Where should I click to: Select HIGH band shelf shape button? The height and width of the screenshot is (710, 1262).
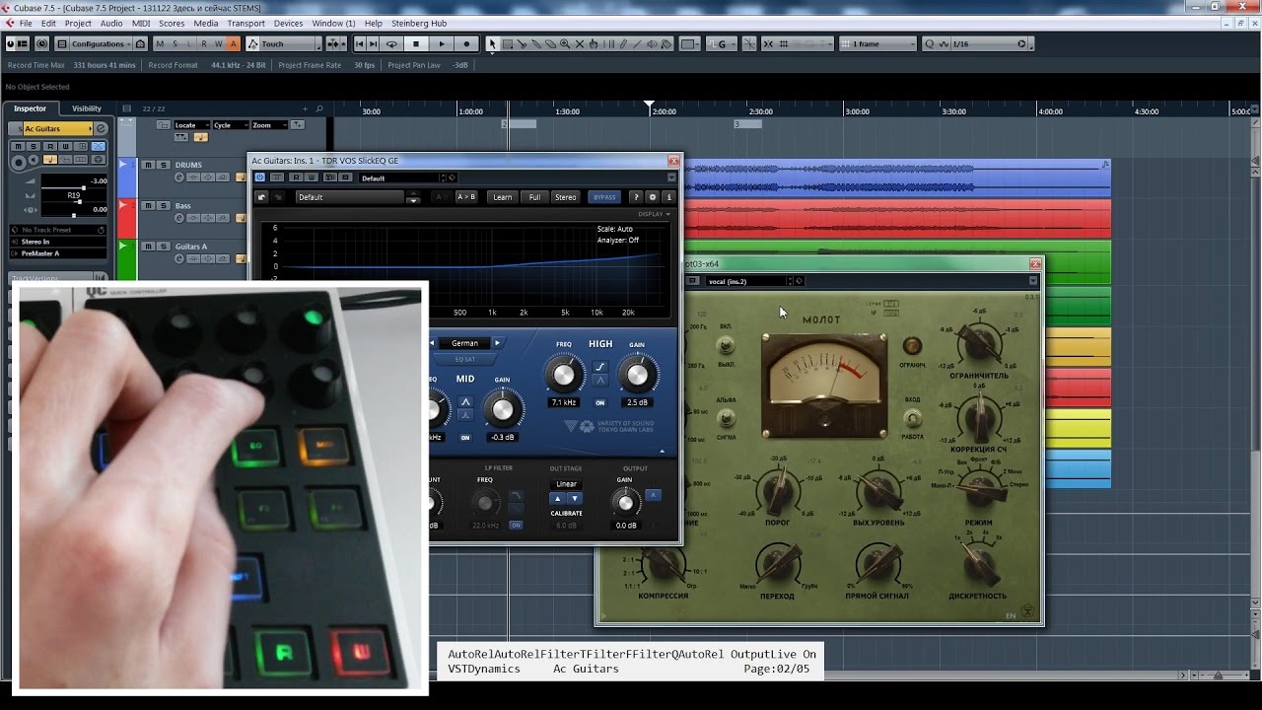600,367
